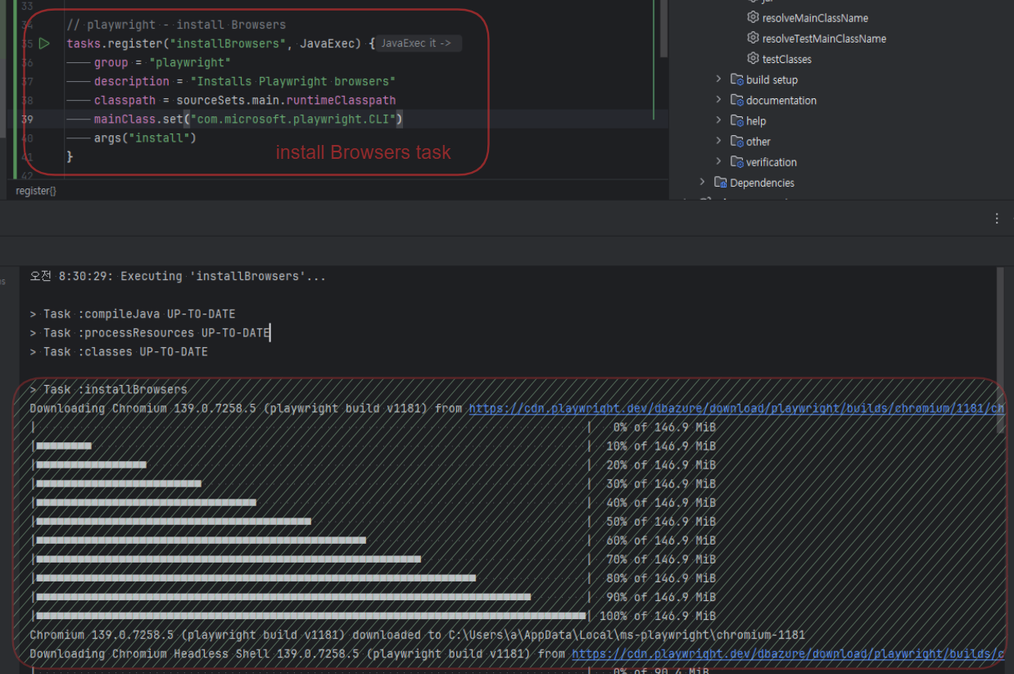Expand the Dependencies node chevron
Viewport: 1014px width, 674px height.
pos(702,182)
